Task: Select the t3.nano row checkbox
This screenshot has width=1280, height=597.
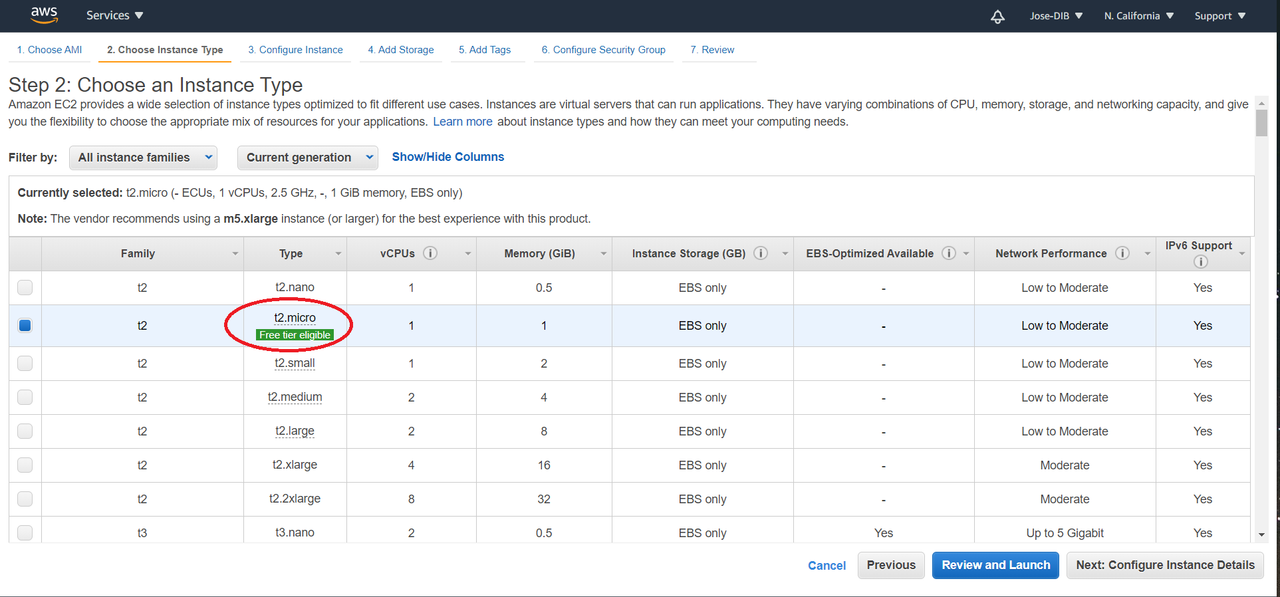Action: click(25, 533)
